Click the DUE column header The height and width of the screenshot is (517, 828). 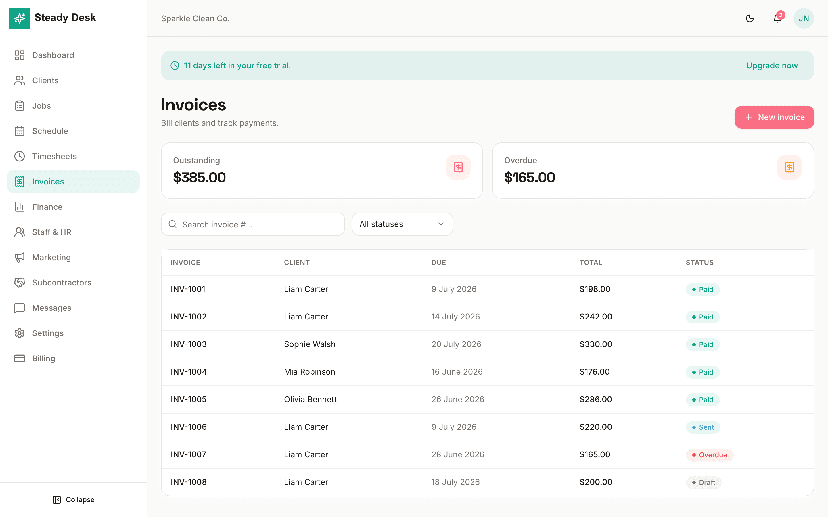coord(438,262)
